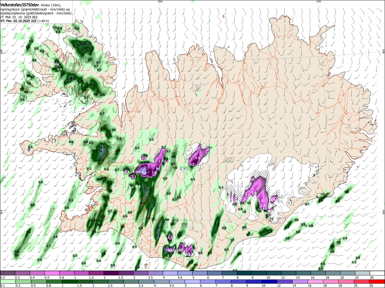
Task: Pick the snow-scale swatch labeled 1
Action: point(81,273)
